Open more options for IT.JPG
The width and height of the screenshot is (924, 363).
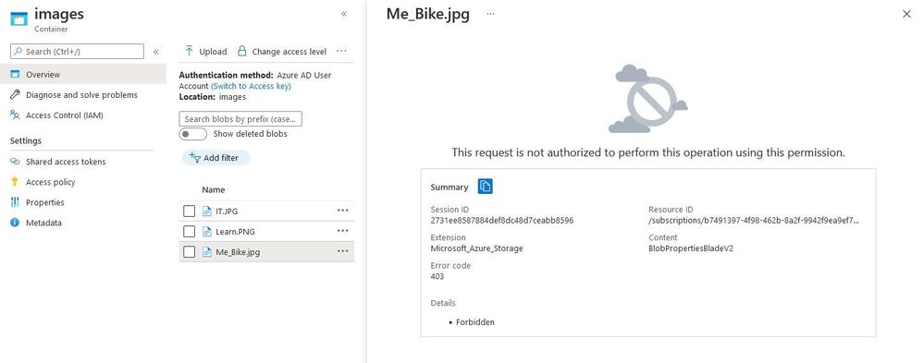coord(342,210)
